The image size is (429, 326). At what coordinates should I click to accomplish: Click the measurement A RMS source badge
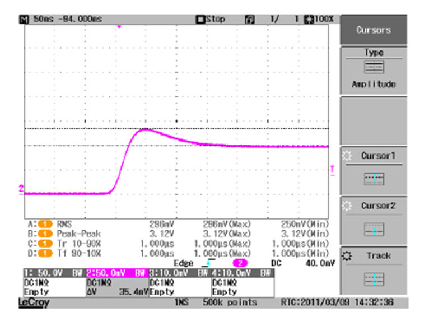(45, 225)
